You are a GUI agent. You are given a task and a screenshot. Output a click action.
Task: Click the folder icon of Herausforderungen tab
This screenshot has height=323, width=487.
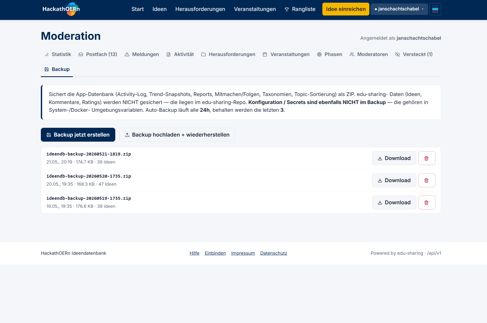point(204,54)
